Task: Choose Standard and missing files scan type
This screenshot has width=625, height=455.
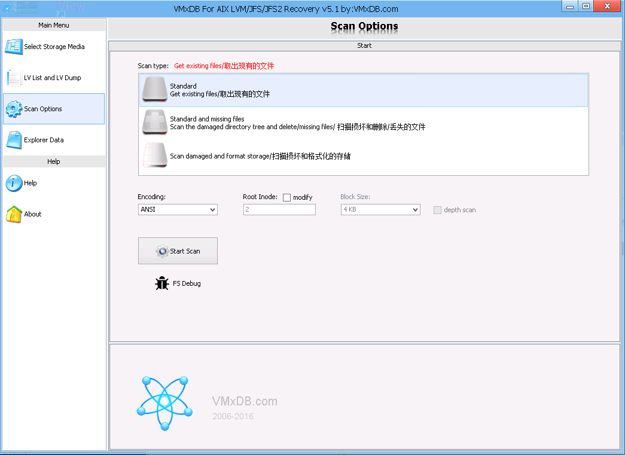Action: coord(364,123)
